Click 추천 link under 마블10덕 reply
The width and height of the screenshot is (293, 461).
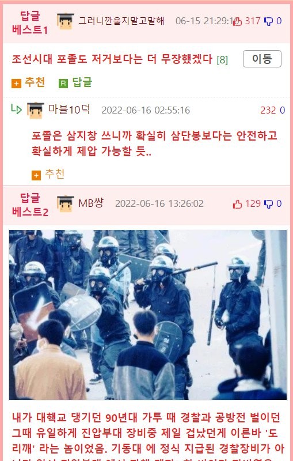coord(55,174)
